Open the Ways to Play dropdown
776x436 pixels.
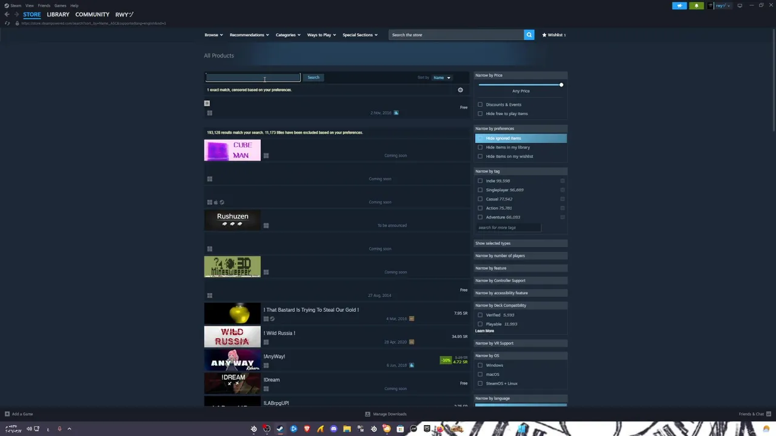pyautogui.click(x=321, y=35)
